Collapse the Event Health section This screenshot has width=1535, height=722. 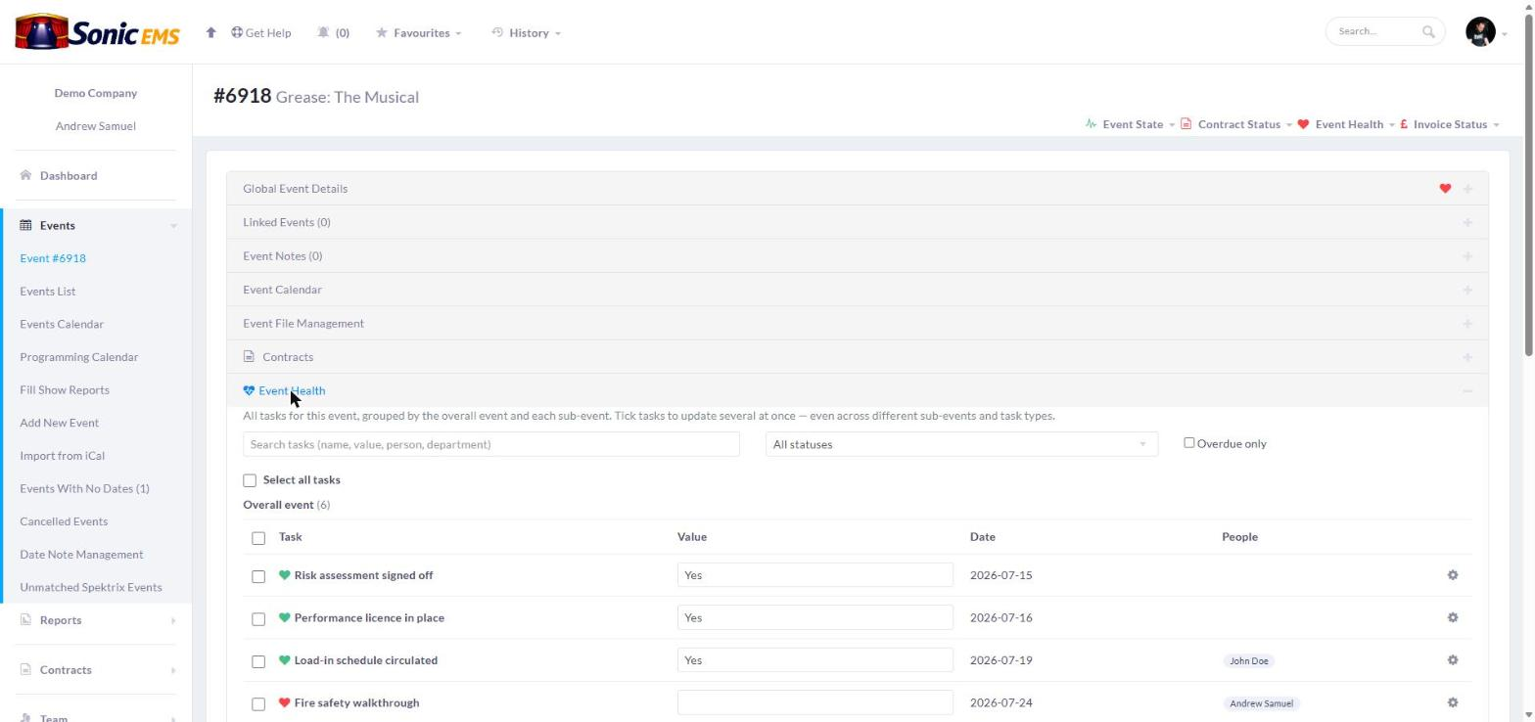pos(858,390)
